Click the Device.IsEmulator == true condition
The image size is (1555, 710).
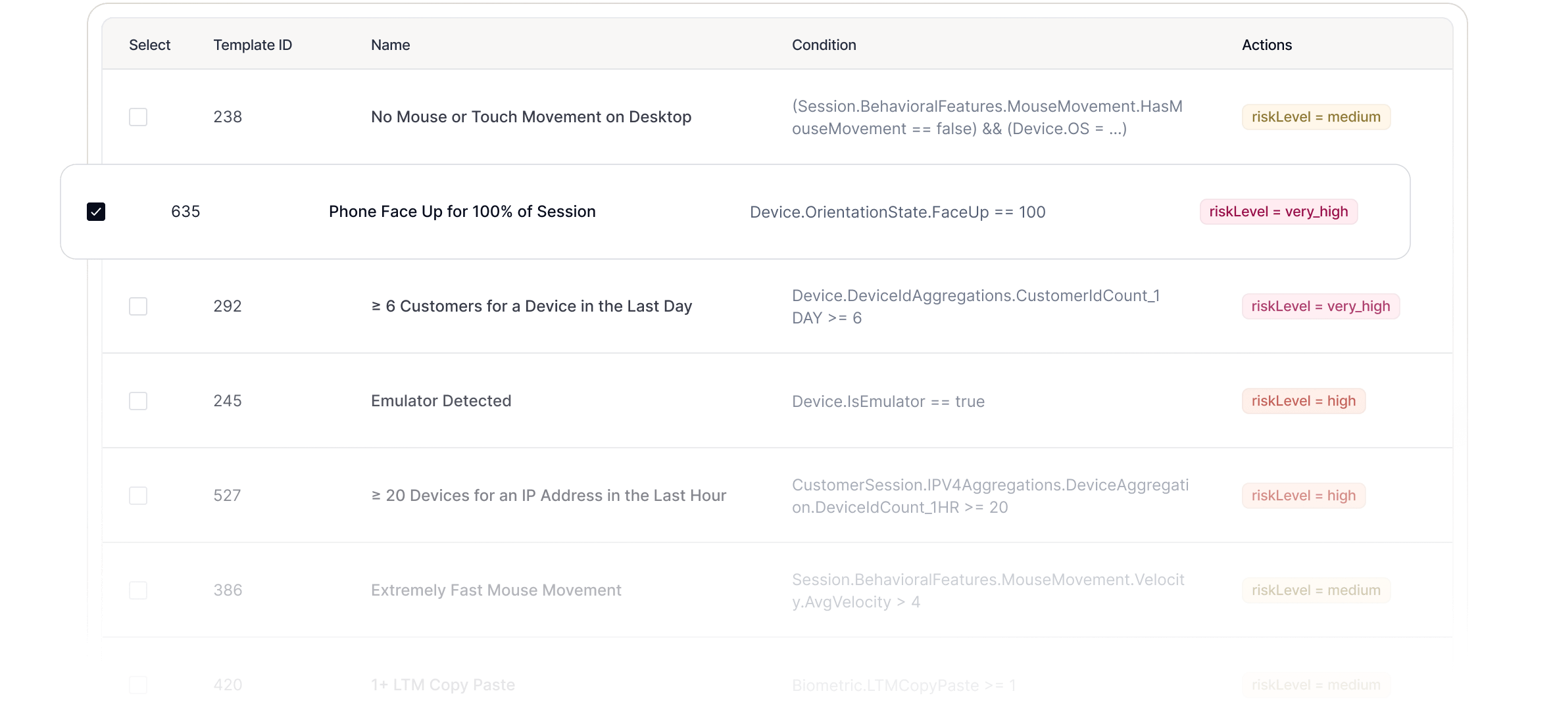tap(888, 402)
